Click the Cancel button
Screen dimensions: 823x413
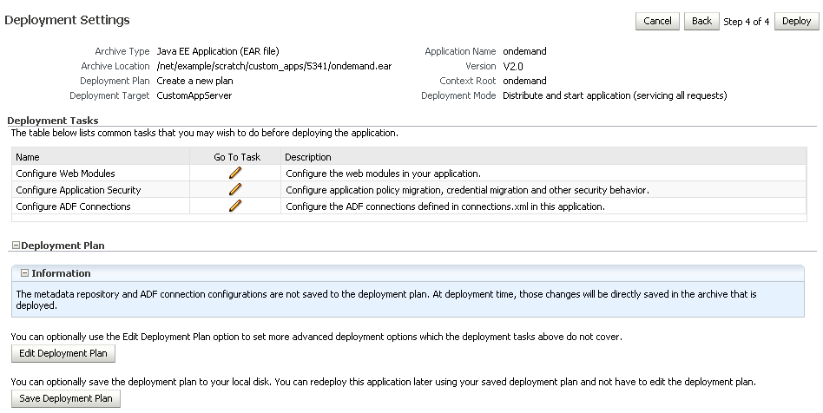tap(657, 21)
